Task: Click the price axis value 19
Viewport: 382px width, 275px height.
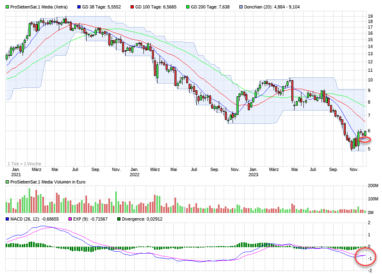Action: (370, 17)
